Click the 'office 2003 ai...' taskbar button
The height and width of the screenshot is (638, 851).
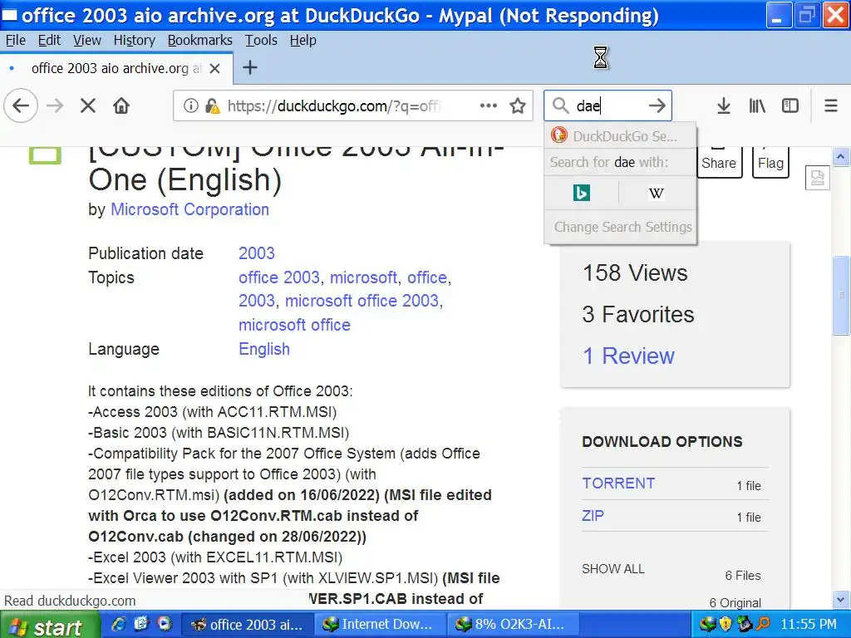pyautogui.click(x=247, y=625)
